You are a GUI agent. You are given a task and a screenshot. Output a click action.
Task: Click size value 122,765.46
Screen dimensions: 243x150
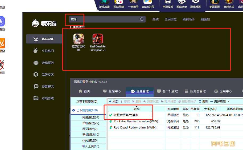pyautogui.click(x=213, y=115)
